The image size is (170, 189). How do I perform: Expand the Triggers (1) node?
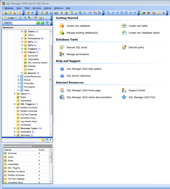(22, 49)
